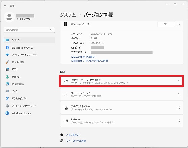
Task: Click the アプリ icon in sidebar
Action: point(7,69)
